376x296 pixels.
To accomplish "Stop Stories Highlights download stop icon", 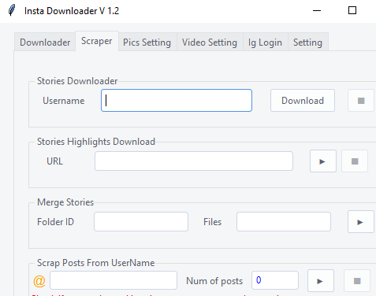I will (x=355, y=161).
